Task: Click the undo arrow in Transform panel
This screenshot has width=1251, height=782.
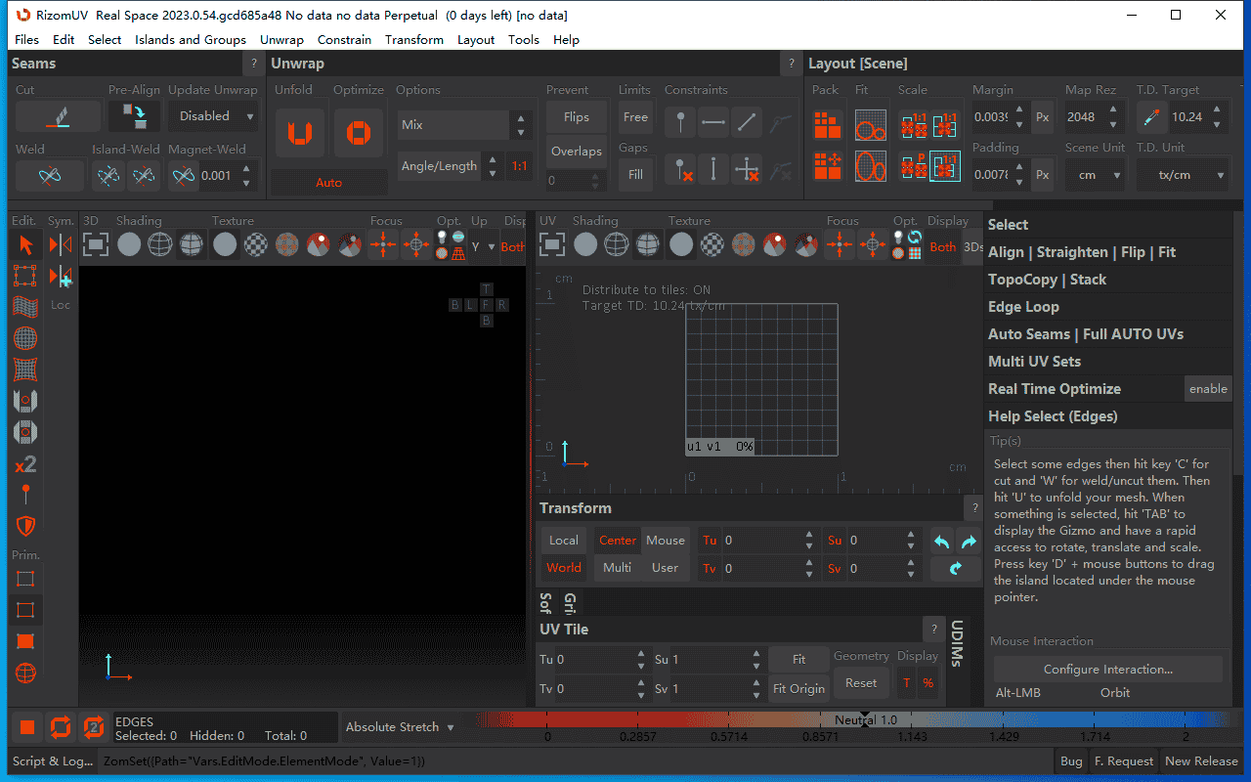Action: pyautogui.click(x=941, y=541)
